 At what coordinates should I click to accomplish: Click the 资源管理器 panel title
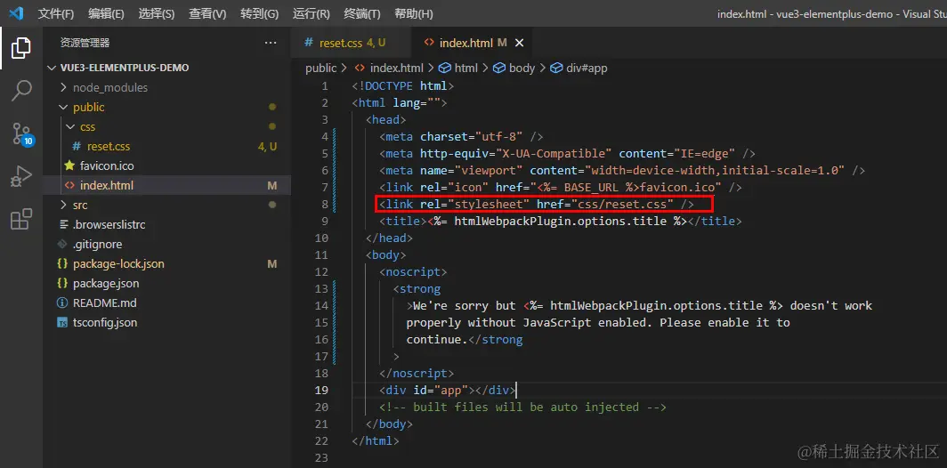pos(85,43)
